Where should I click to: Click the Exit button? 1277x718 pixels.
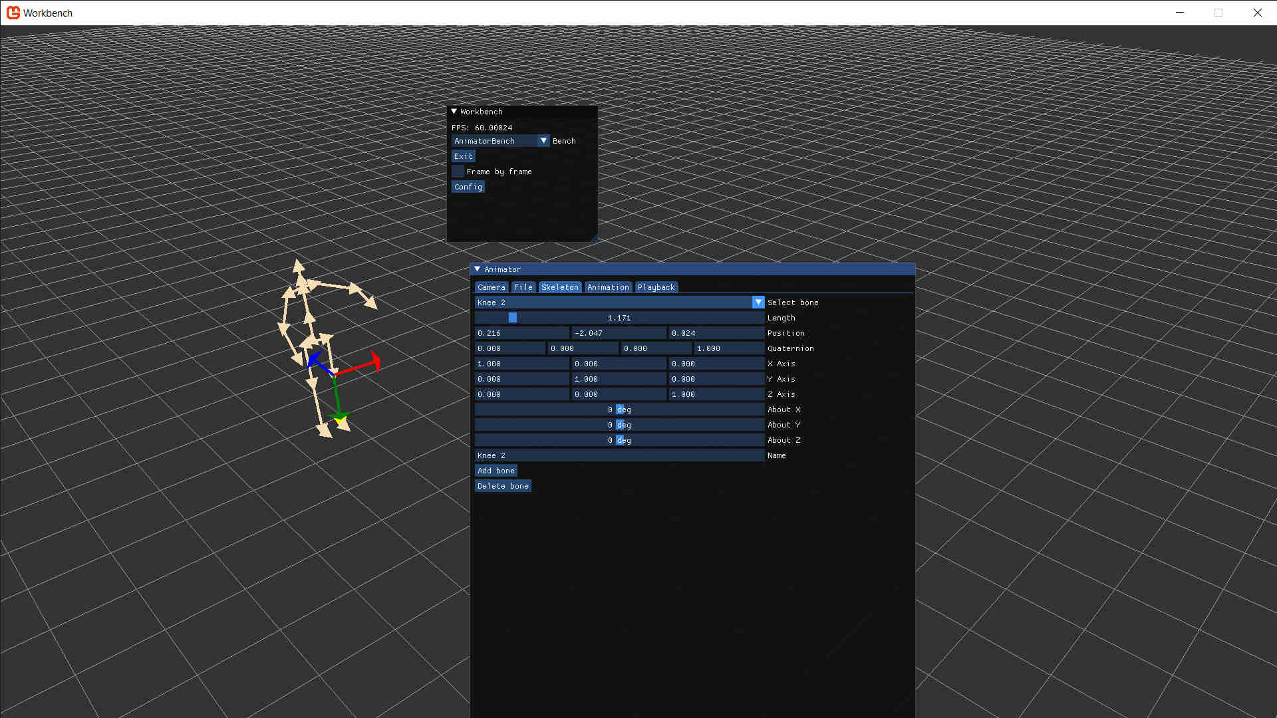pyautogui.click(x=464, y=156)
